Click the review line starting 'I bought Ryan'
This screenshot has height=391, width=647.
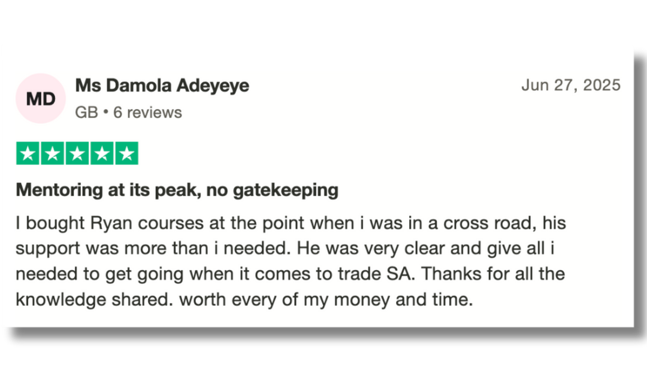(x=291, y=223)
